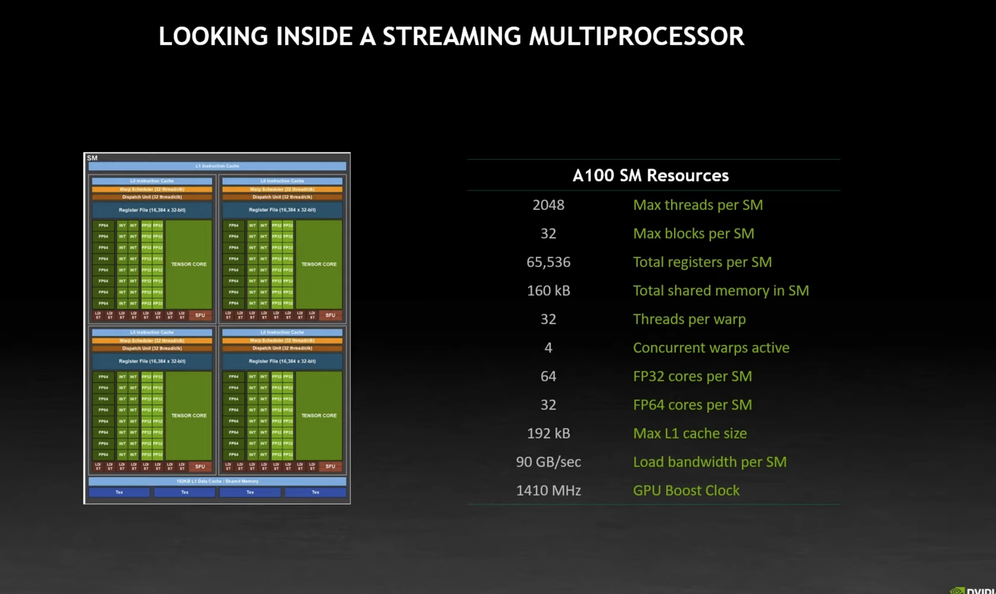Click the "A100 SM Resources" table heading
This screenshot has width=996, height=594.
coord(651,175)
